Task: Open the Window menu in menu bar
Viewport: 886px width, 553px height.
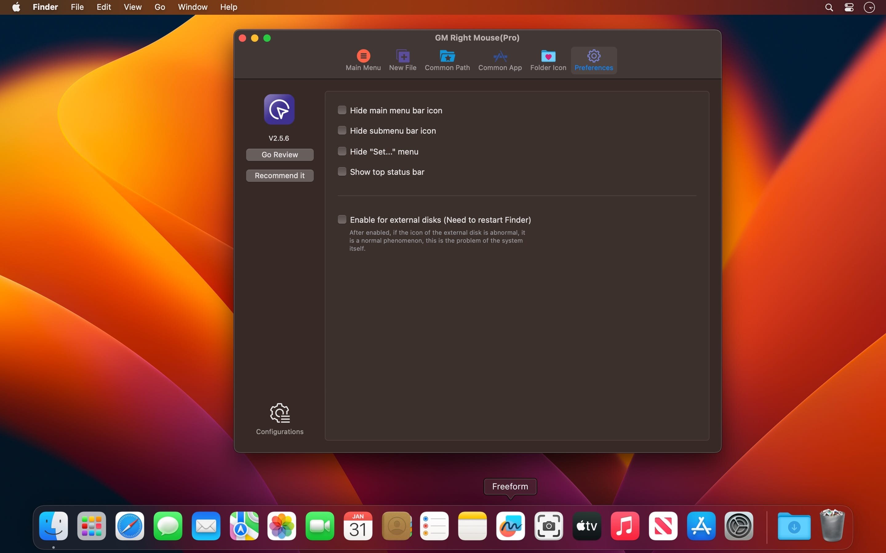Action: point(193,7)
